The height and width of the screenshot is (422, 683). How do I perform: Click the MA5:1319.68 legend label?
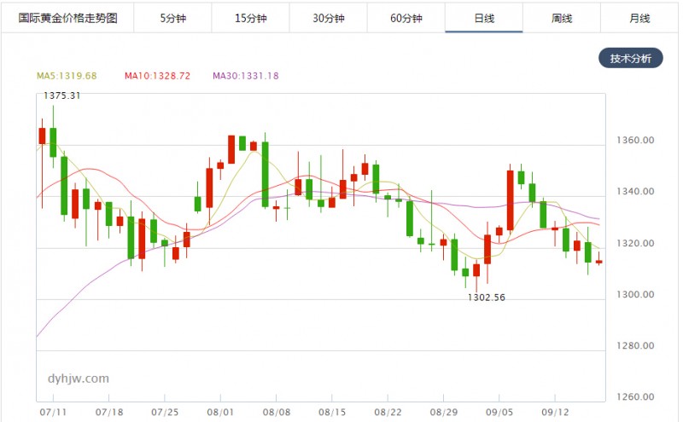[67, 76]
